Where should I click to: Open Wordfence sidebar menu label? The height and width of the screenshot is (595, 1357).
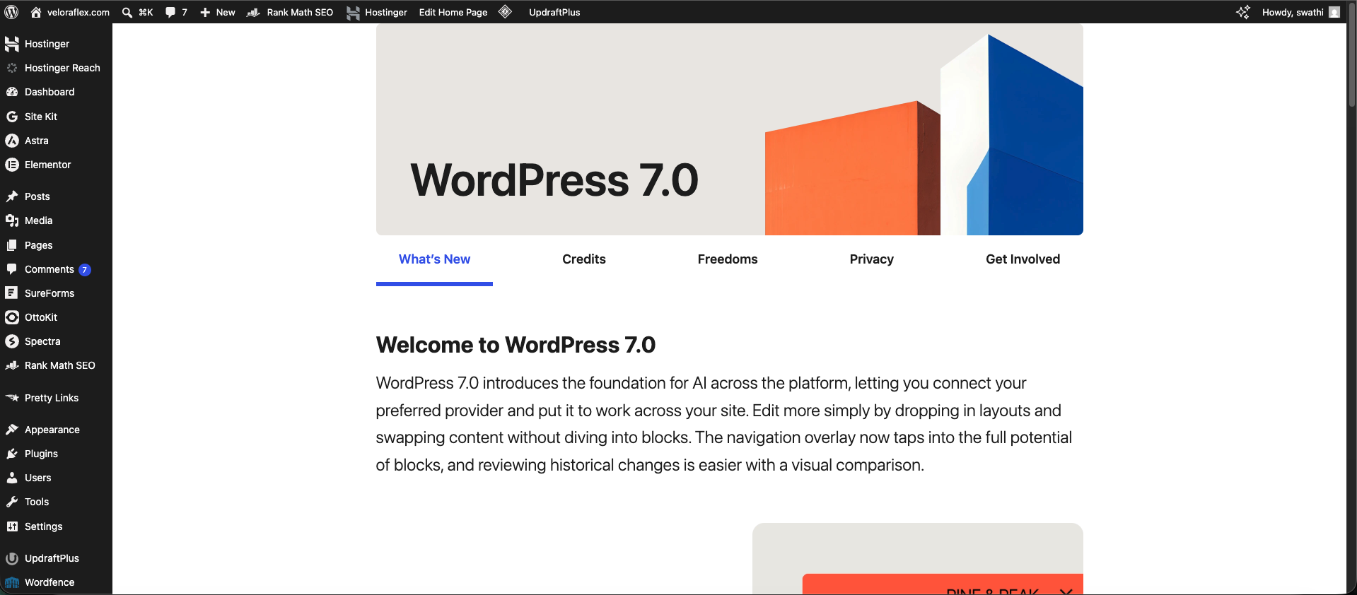pyautogui.click(x=49, y=582)
